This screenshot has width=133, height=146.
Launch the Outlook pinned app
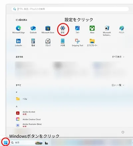(33, 30)
